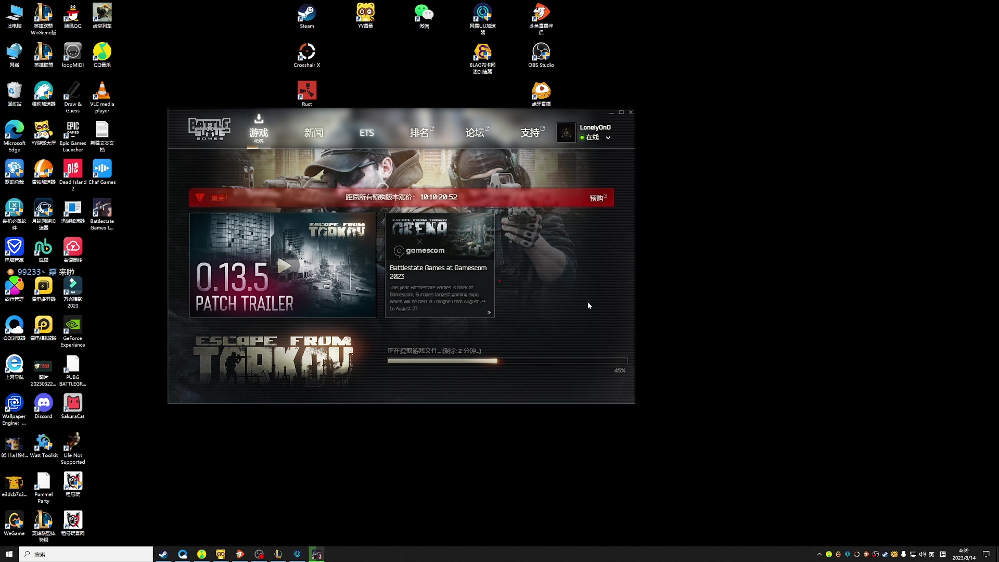Select the Discord desktop icon
The image size is (999, 562).
(x=44, y=406)
